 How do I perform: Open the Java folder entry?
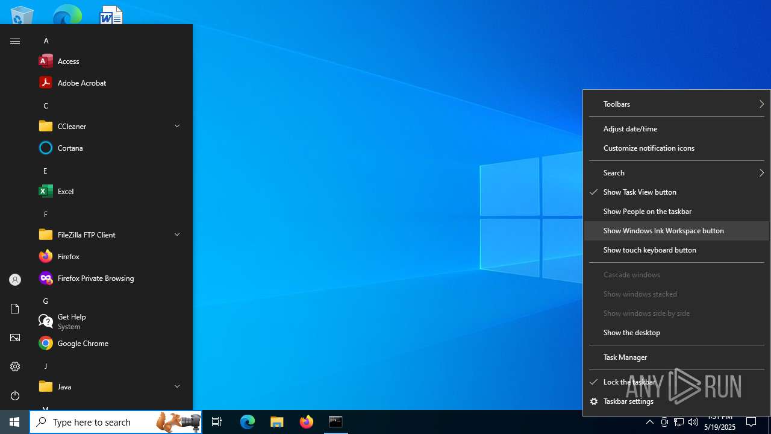[x=111, y=386]
